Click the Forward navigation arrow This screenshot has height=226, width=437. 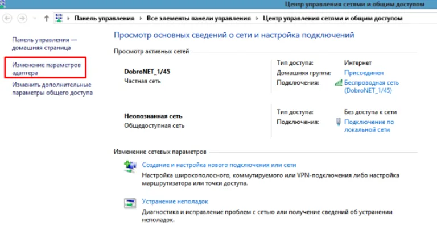pyautogui.click(x=22, y=18)
